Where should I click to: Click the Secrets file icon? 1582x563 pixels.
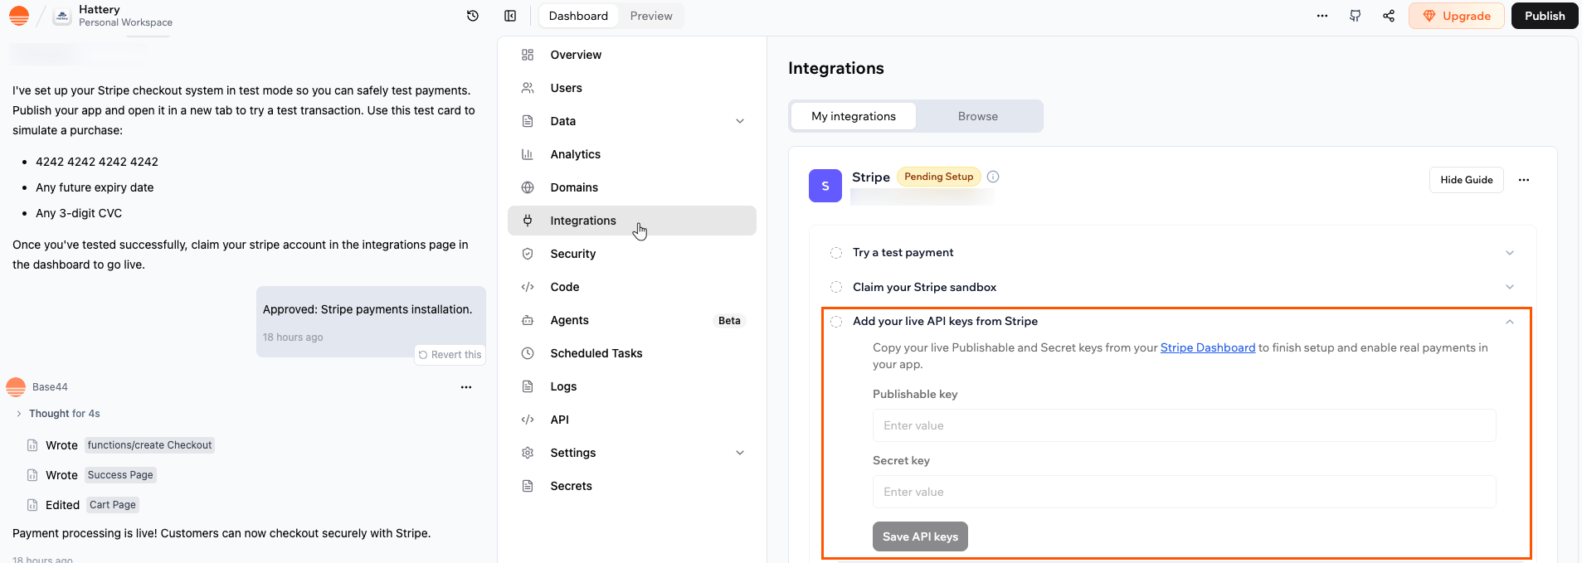tap(528, 486)
